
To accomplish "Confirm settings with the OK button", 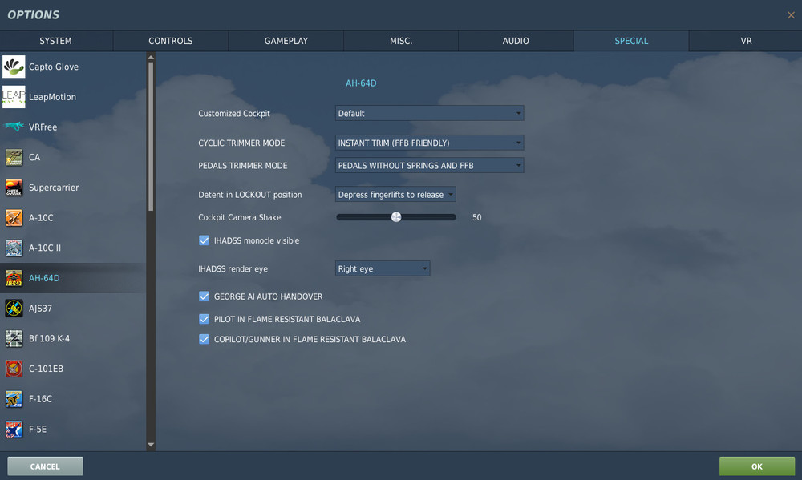I will coord(757,466).
